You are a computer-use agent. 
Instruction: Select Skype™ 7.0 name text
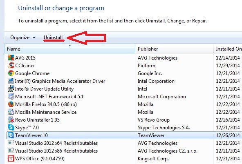pos(27,128)
